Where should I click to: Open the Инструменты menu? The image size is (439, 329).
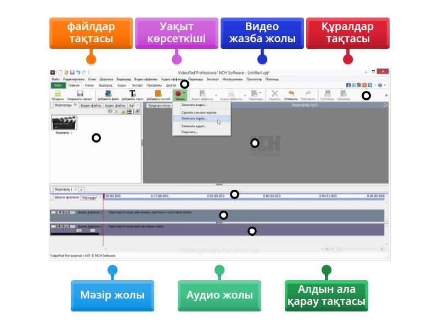point(232,79)
